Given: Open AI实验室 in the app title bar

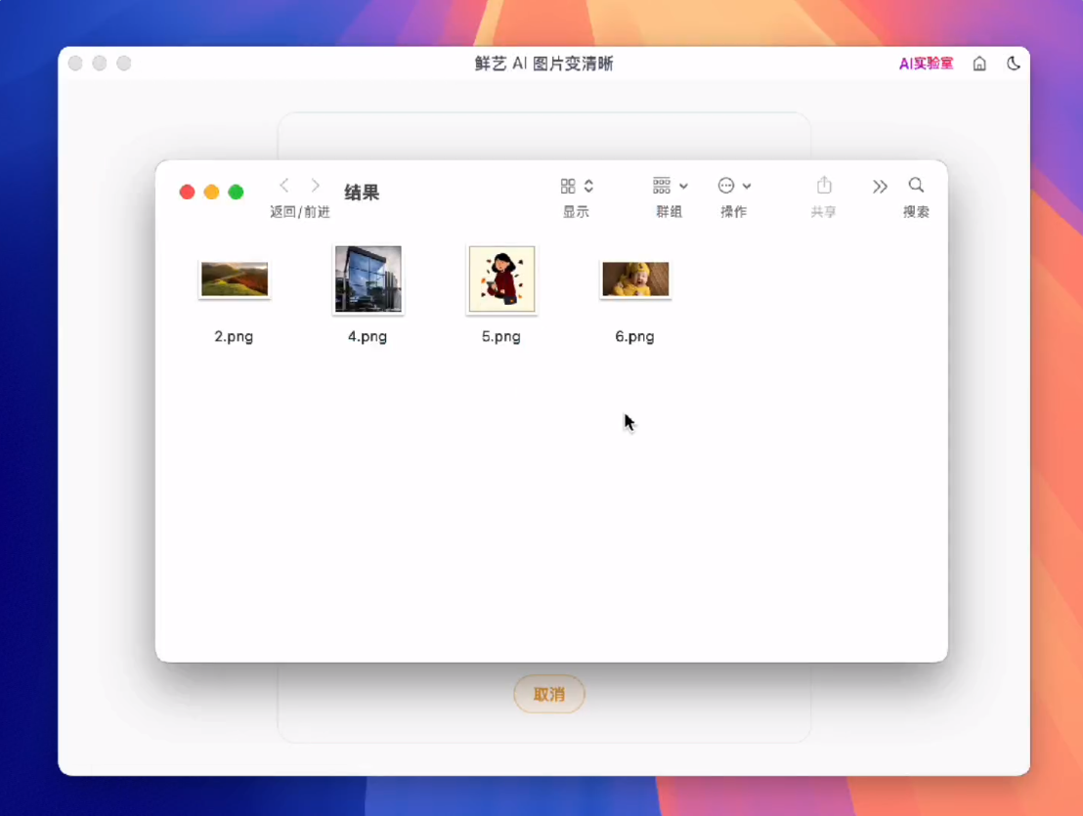Looking at the screenshot, I should [926, 64].
